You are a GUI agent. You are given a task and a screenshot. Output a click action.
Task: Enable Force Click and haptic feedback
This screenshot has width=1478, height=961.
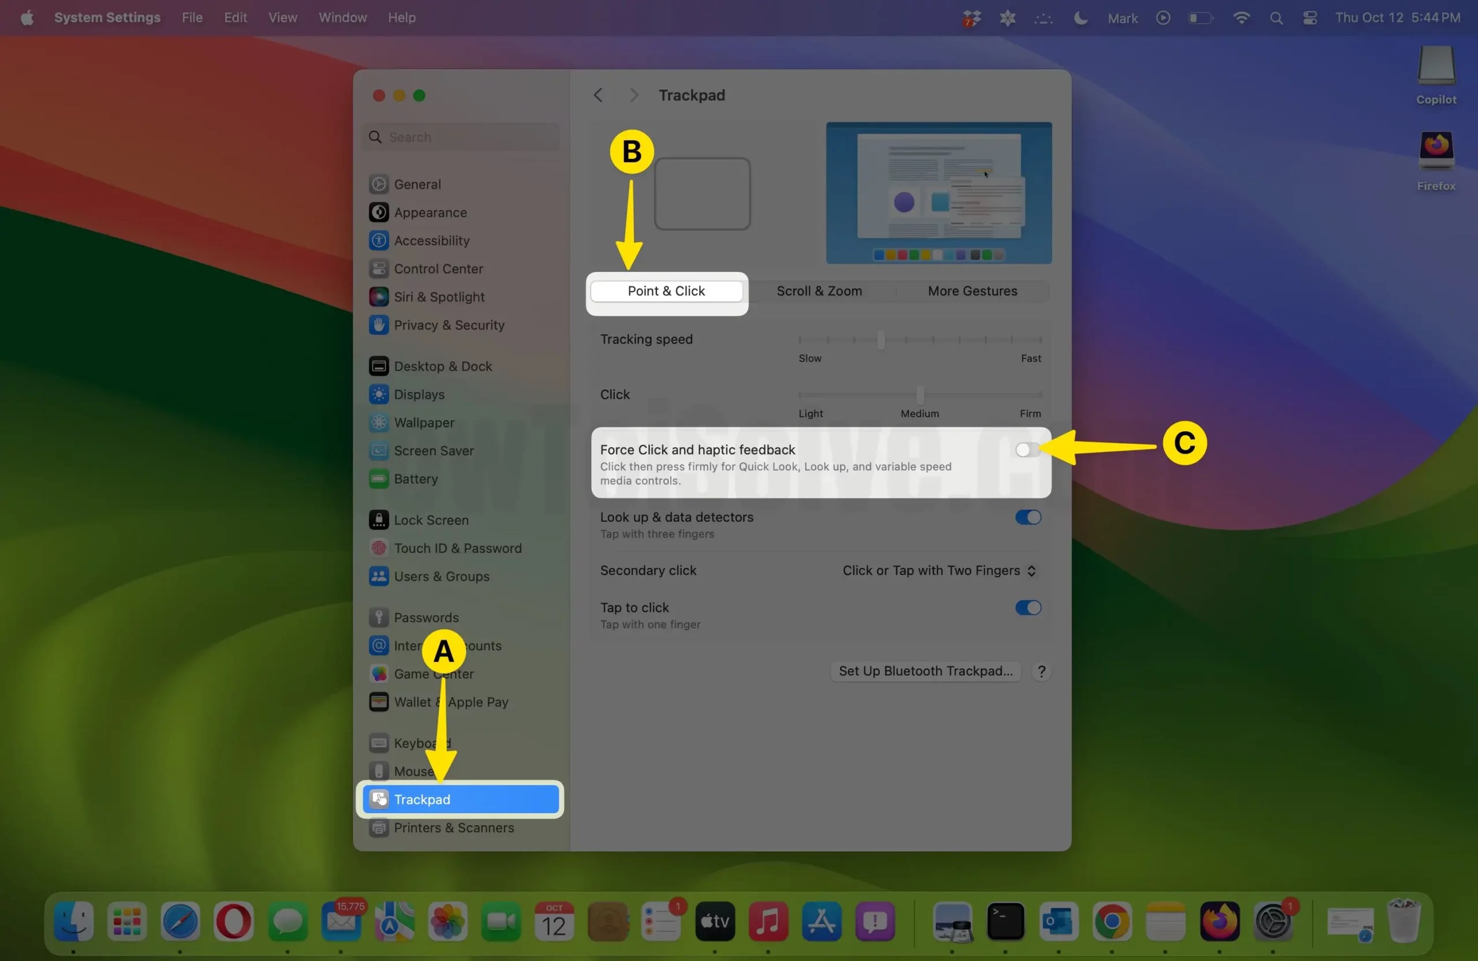[x=1026, y=450]
